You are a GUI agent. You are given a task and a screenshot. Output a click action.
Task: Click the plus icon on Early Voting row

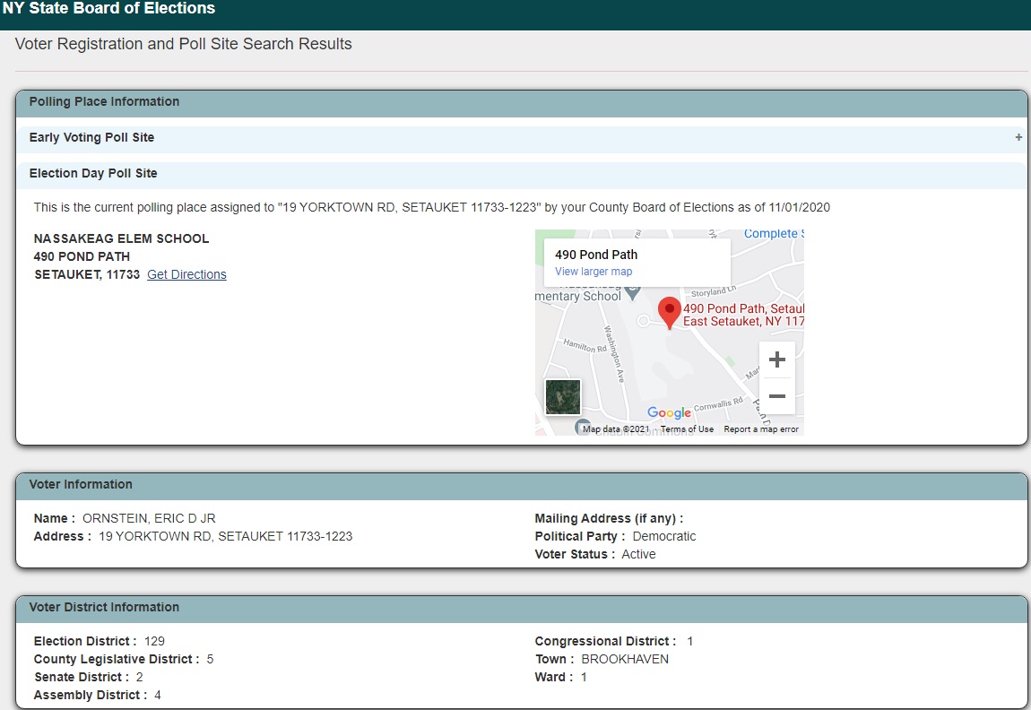click(1018, 137)
